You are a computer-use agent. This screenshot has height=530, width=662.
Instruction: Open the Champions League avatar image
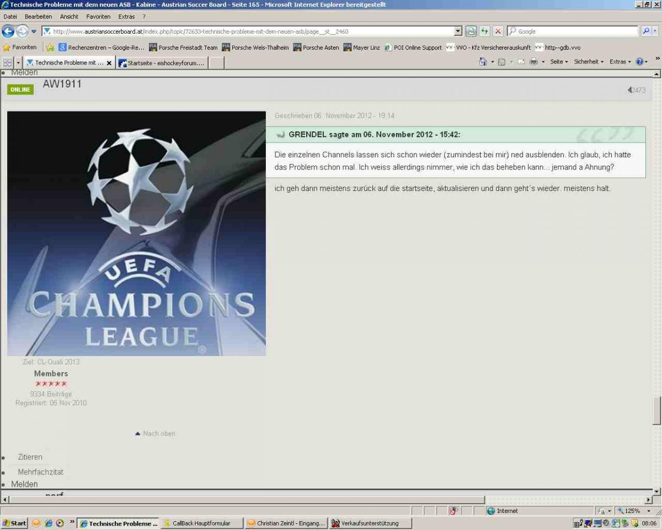point(136,234)
